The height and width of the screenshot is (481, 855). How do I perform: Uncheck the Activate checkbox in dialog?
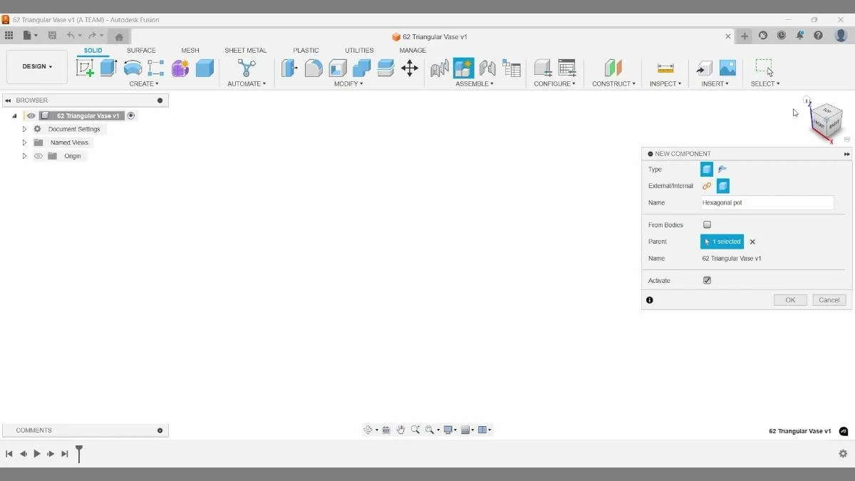point(707,280)
